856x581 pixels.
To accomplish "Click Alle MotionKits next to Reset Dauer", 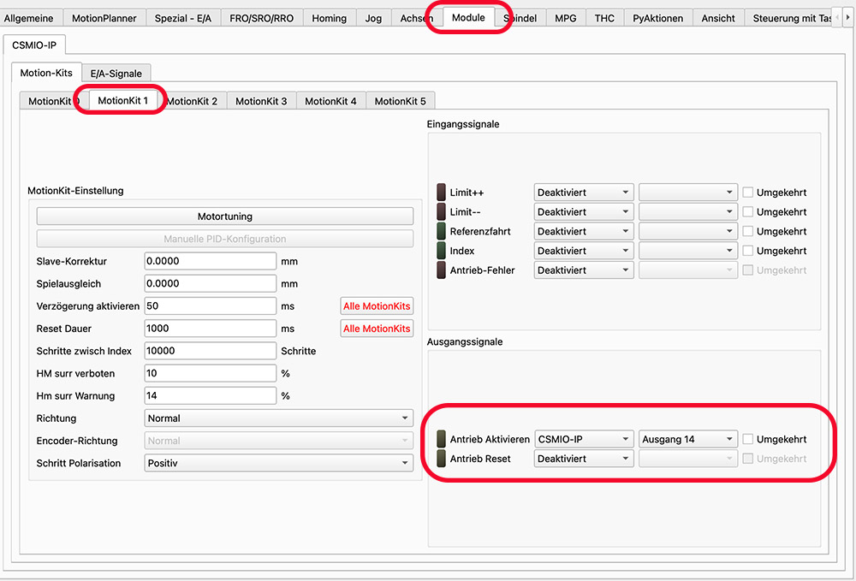I will [x=377, y=329].
